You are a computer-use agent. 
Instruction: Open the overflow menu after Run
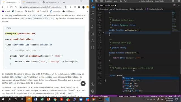(130, 1)
